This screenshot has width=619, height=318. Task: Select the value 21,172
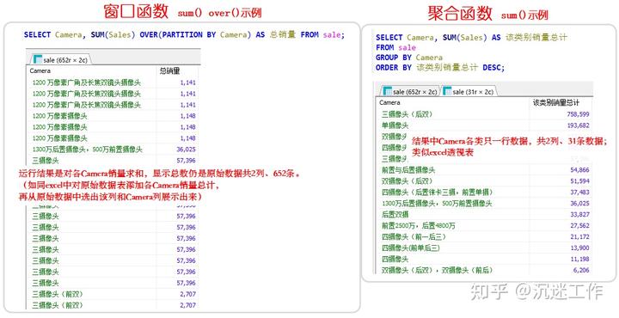579,236
